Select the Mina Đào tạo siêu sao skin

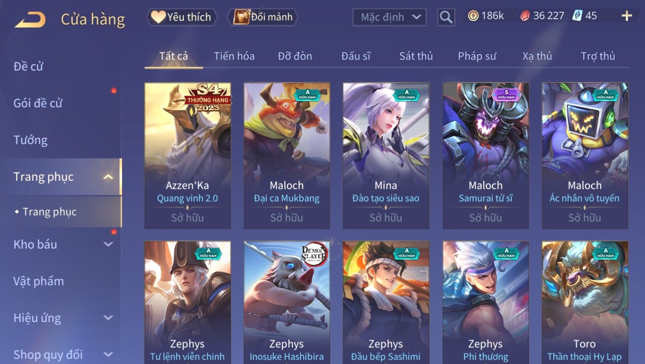pos(386,156)
